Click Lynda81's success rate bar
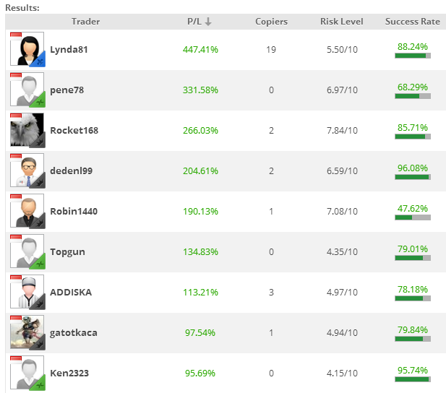The image size is (446, 393). click(413, 56)
